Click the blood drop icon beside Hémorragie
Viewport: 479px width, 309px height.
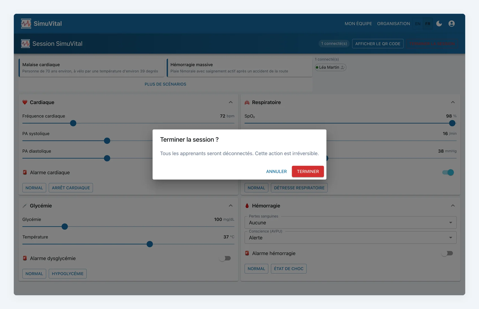247,206
